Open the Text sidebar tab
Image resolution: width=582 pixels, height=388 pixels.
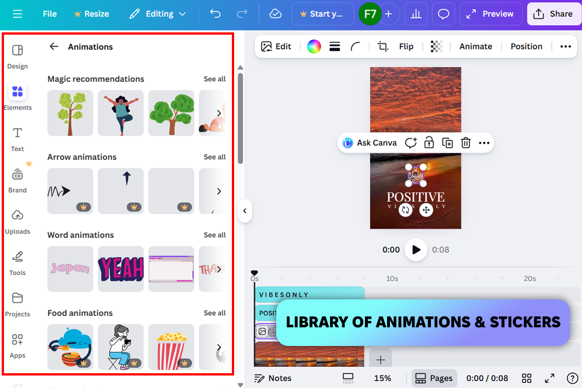point(18,140)
